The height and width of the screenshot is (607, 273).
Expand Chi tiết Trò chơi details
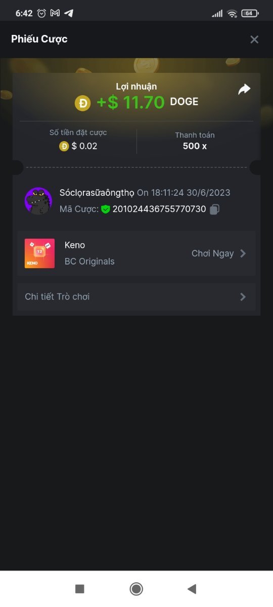(x=136, y=297)
